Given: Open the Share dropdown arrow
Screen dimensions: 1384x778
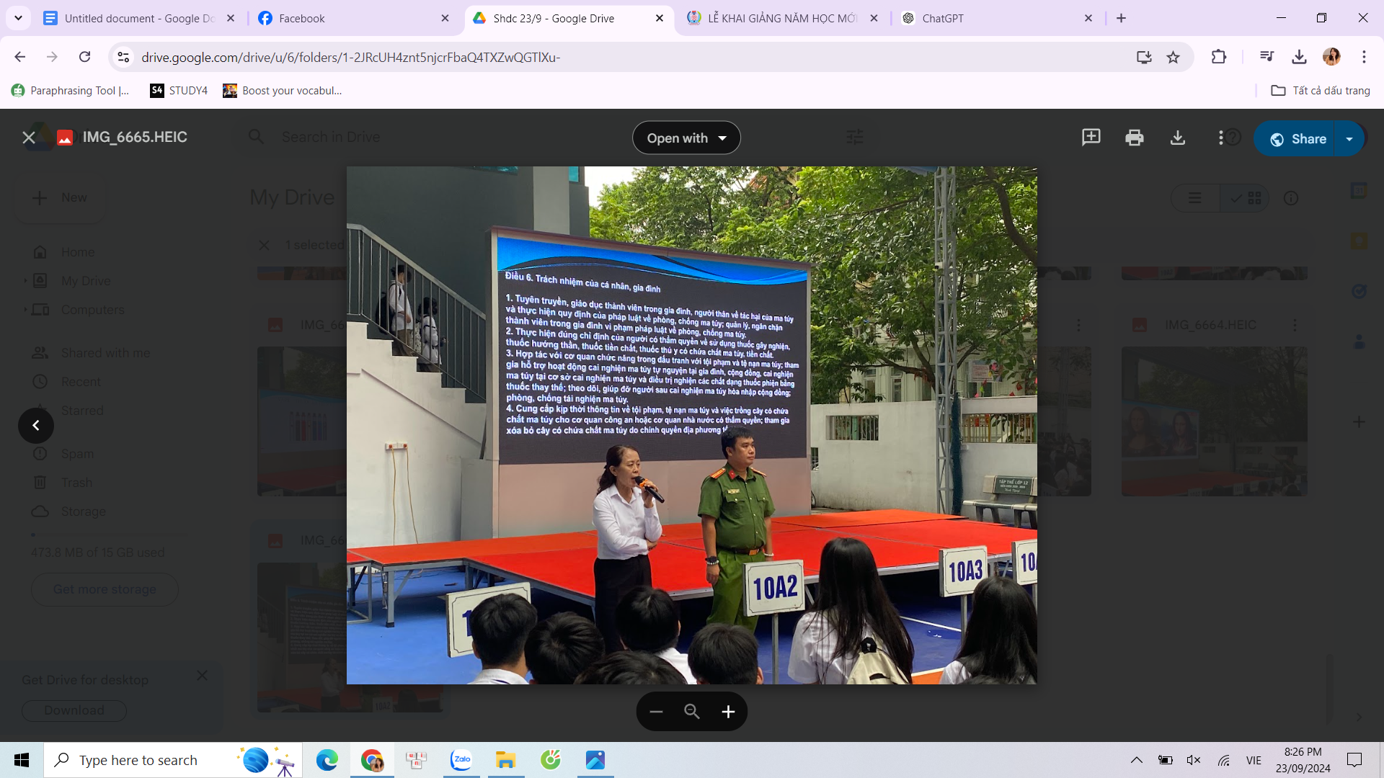Looking at the screenshot, I should [x=1349, y=139].
